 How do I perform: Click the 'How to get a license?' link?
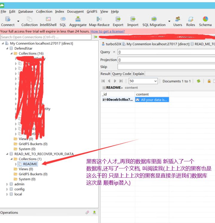[107, 31]
